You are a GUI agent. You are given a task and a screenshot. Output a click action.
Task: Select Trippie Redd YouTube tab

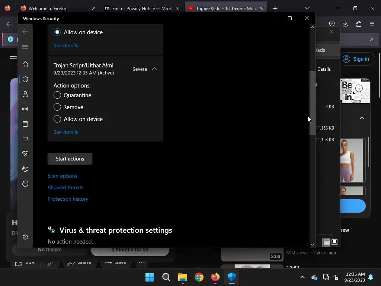[226, 8]
